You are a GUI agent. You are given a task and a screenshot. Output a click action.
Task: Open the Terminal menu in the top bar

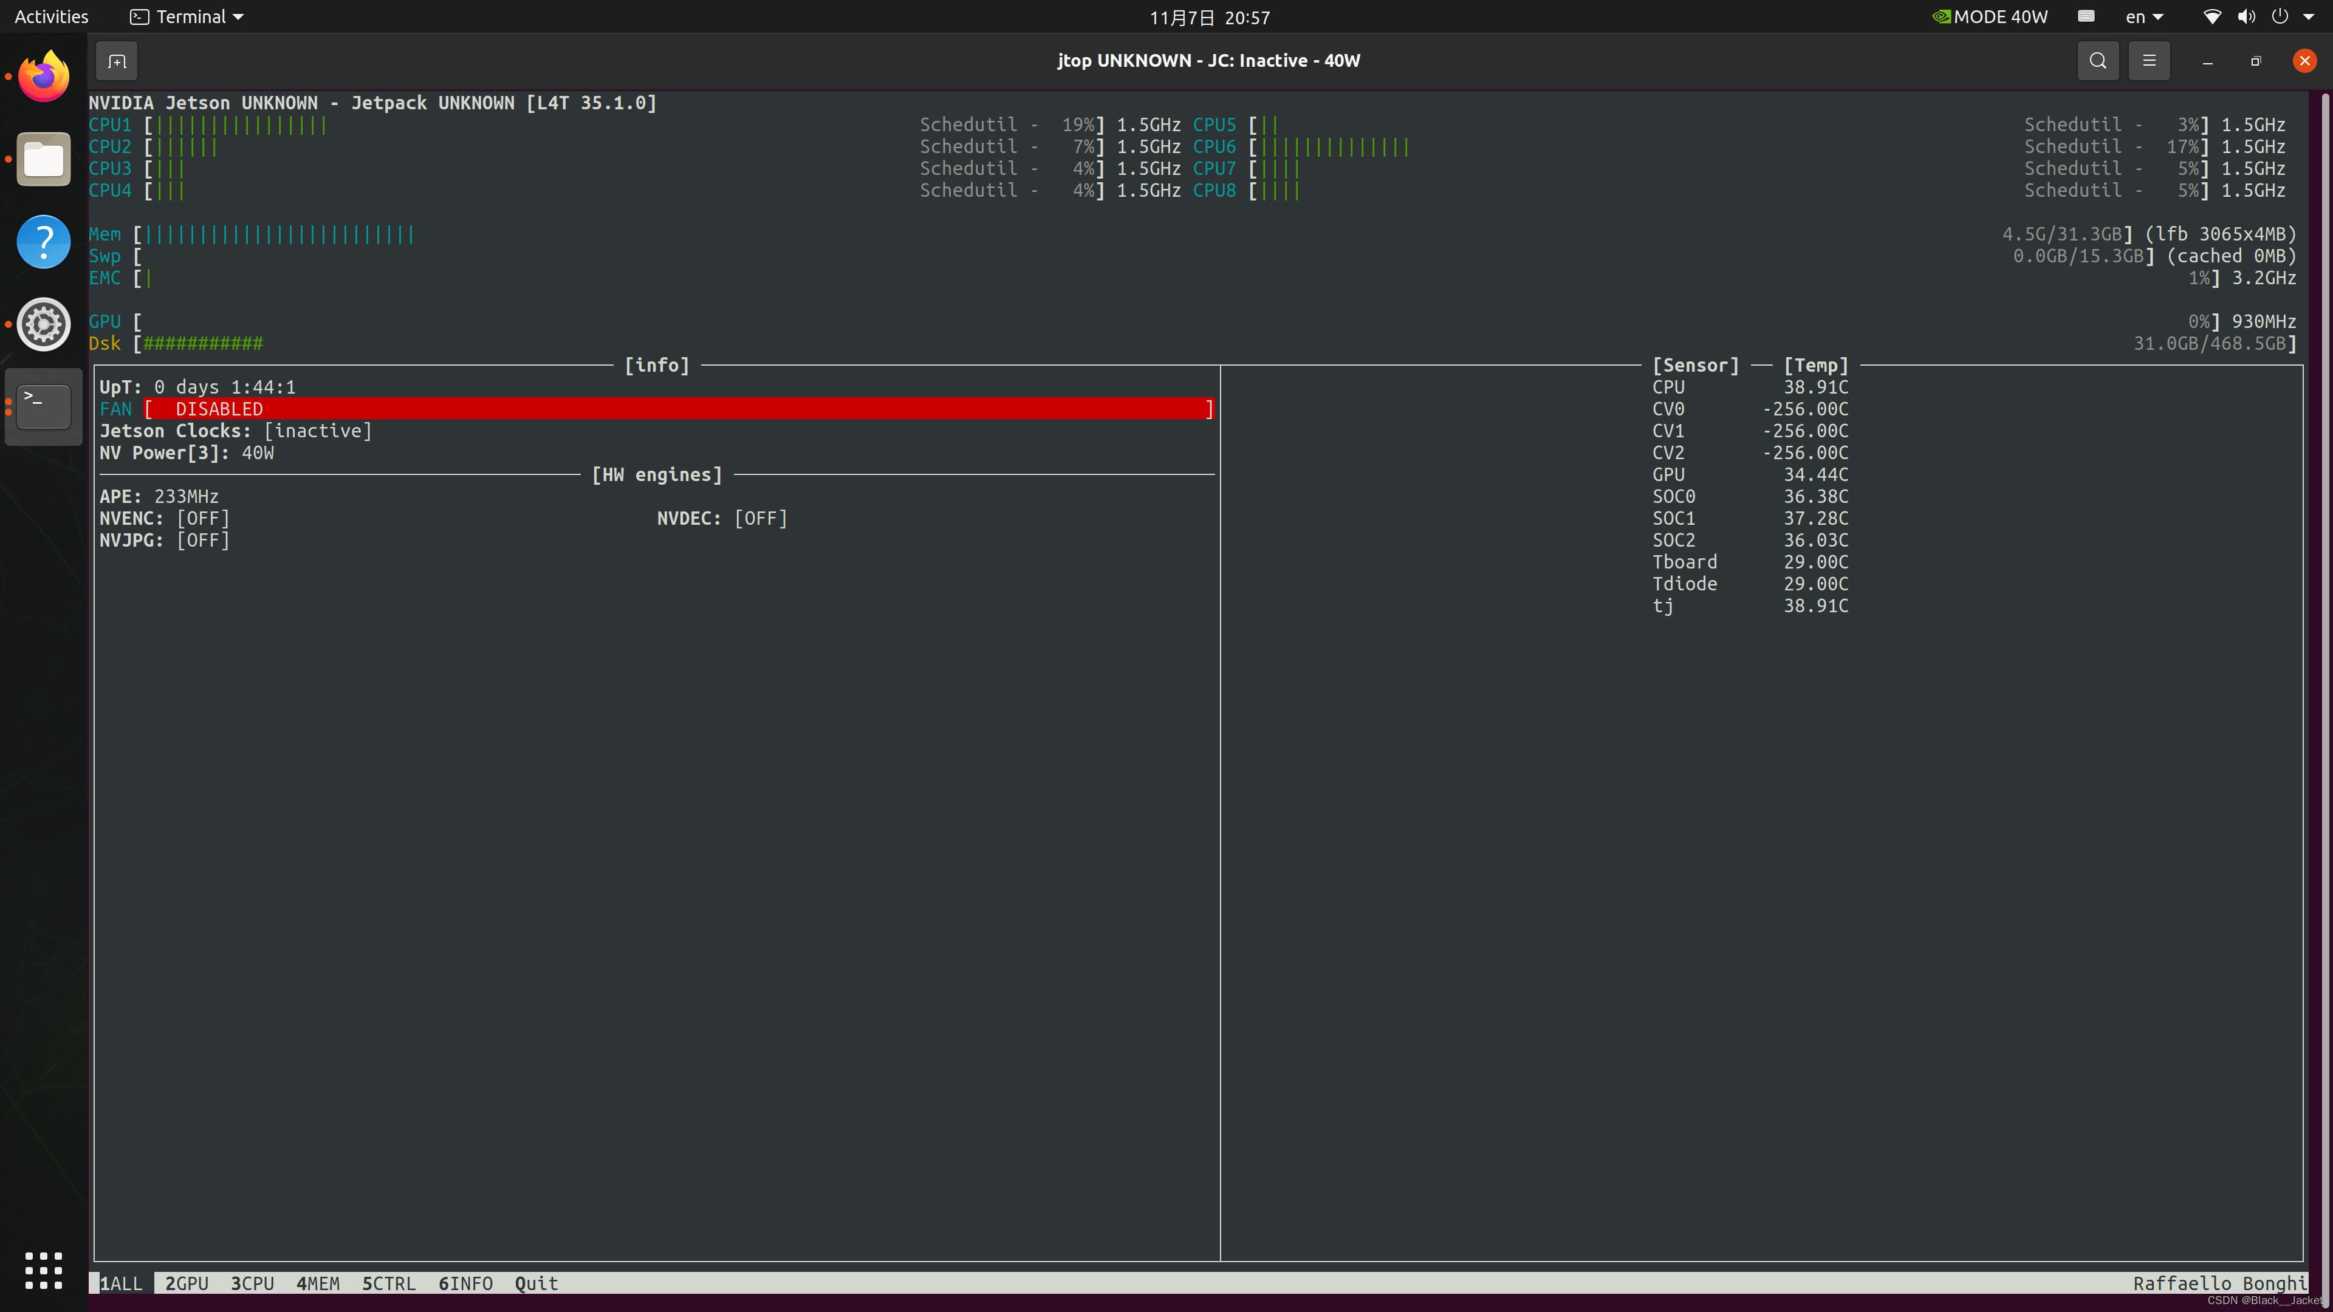186,16
